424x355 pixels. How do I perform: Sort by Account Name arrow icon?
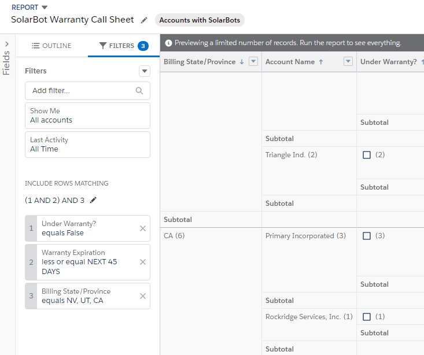point(321,62)
